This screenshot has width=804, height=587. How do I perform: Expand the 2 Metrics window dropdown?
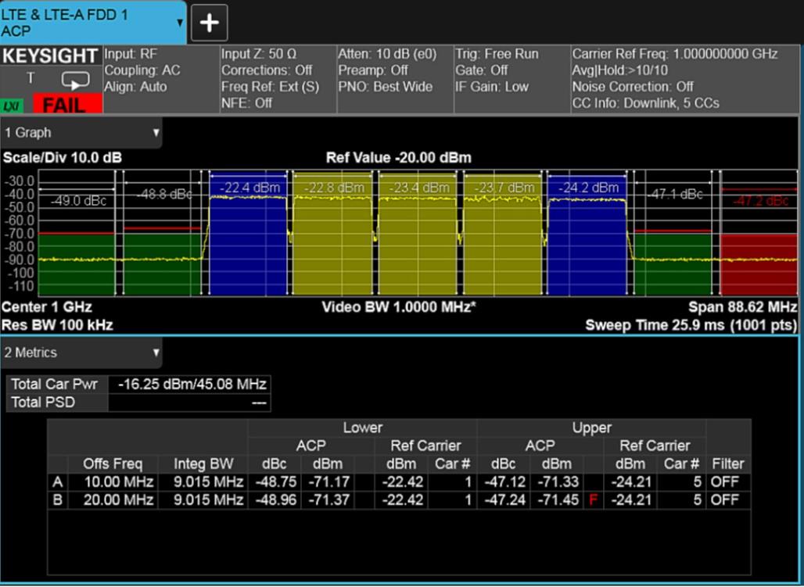[x=156, y=353]
